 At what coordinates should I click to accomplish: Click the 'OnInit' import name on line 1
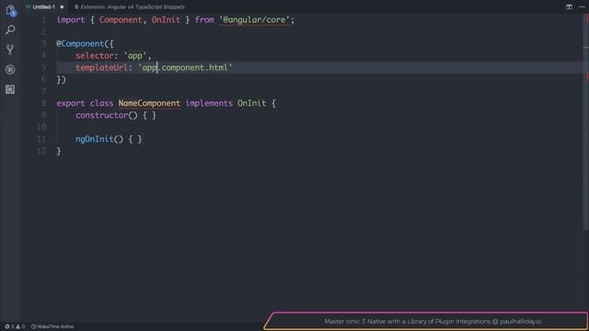166,20
